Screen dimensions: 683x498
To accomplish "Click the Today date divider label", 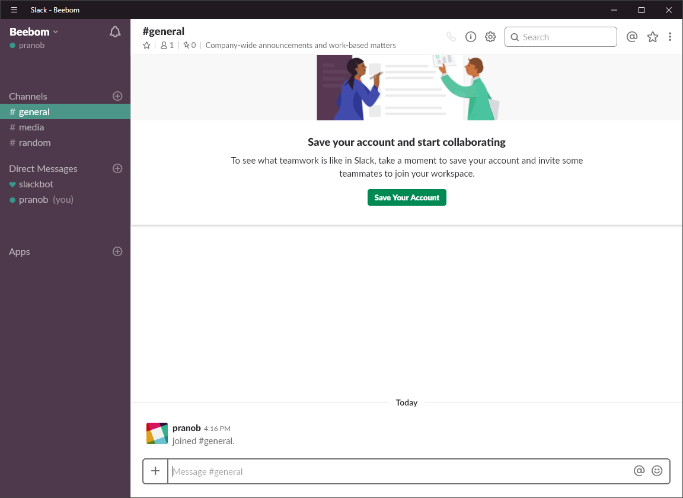I will pos(406,403).
